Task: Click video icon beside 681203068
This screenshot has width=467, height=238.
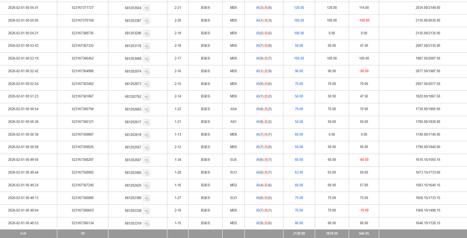Action: pos(147,59)
